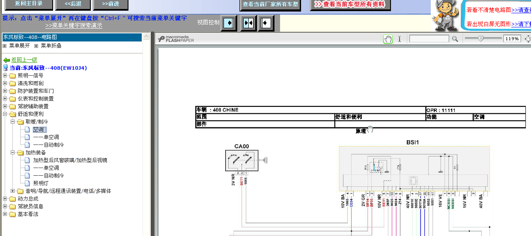Click the >>请查看 link after 若看不清楚电路图
Screen dimensions: 531x236
tap(521, 9)
